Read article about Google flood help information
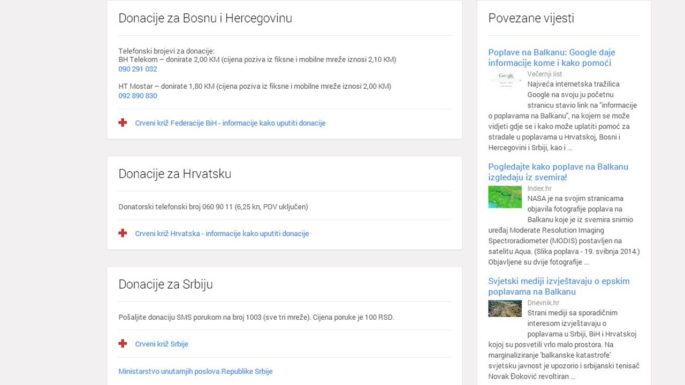Screen dimensions: 685x385 click(x=551, y=58)
